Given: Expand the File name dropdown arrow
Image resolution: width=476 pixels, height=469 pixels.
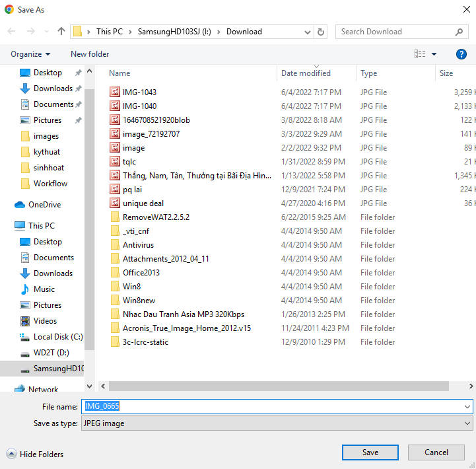Looking at the screenshot, I should point(467,407).
